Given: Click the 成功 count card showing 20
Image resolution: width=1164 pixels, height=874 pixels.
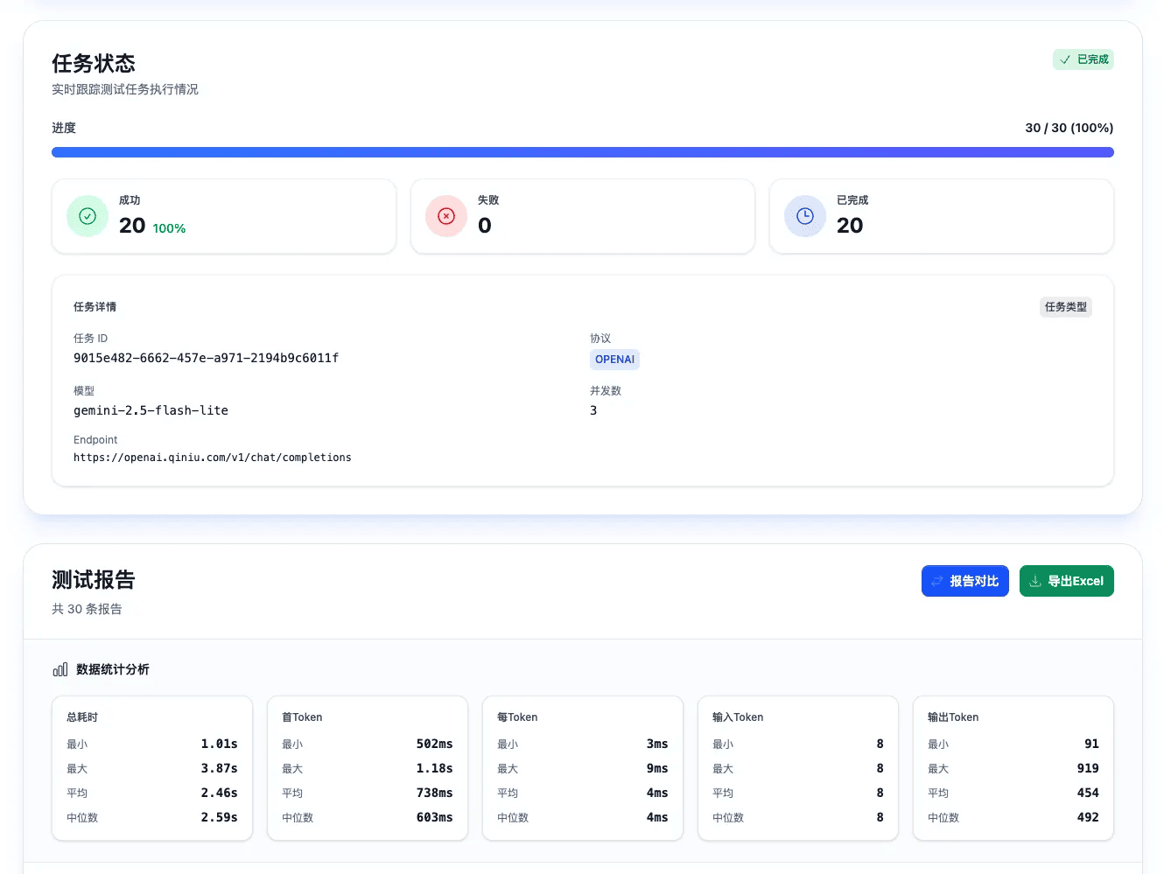Looking at the screenshot, I should 224,216.
